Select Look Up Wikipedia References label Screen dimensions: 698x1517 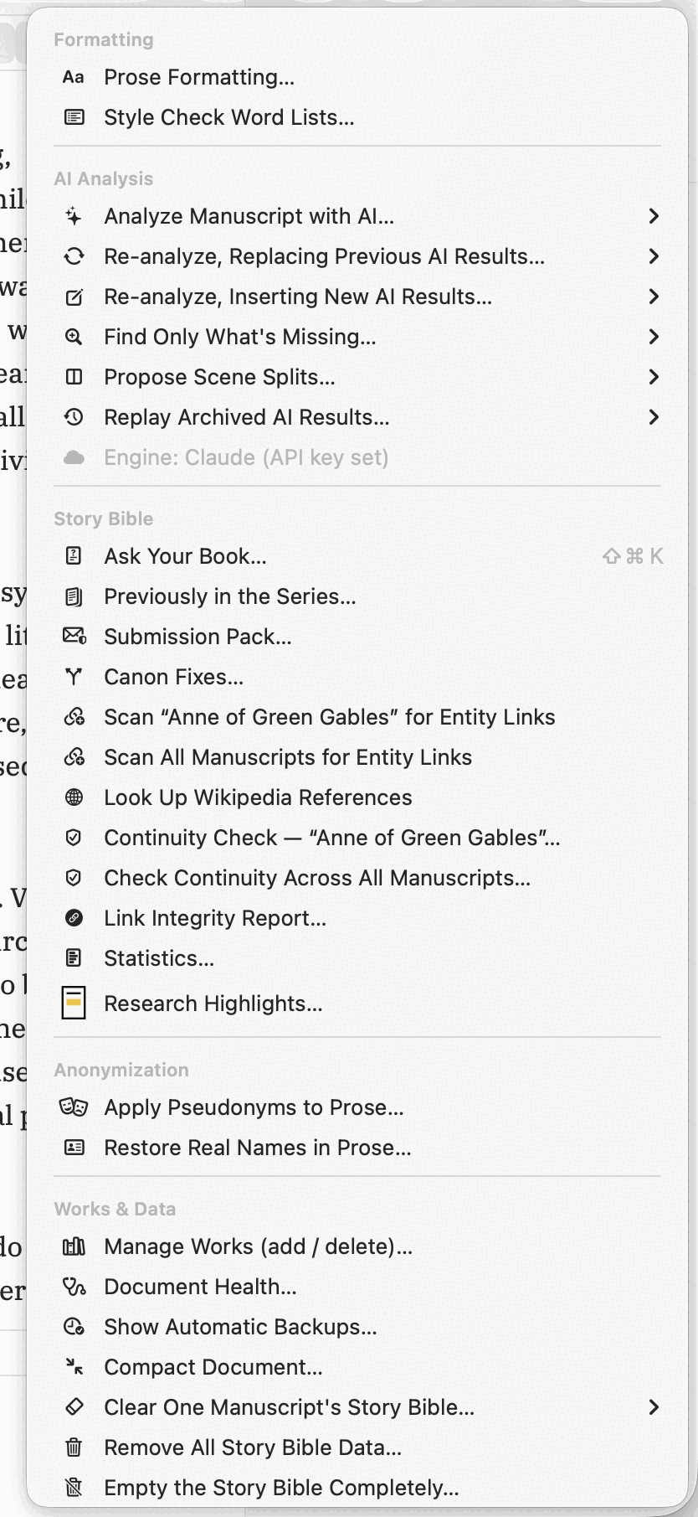[x=258, y=797]
